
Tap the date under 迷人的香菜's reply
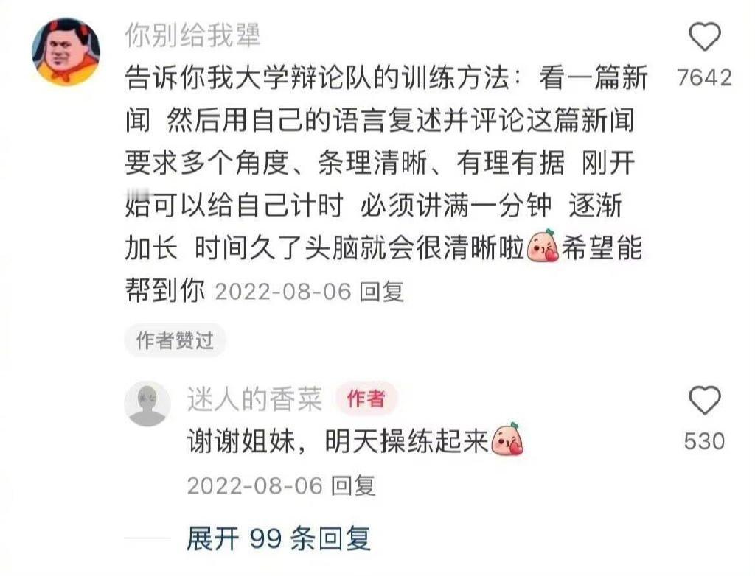click(254, 485)
